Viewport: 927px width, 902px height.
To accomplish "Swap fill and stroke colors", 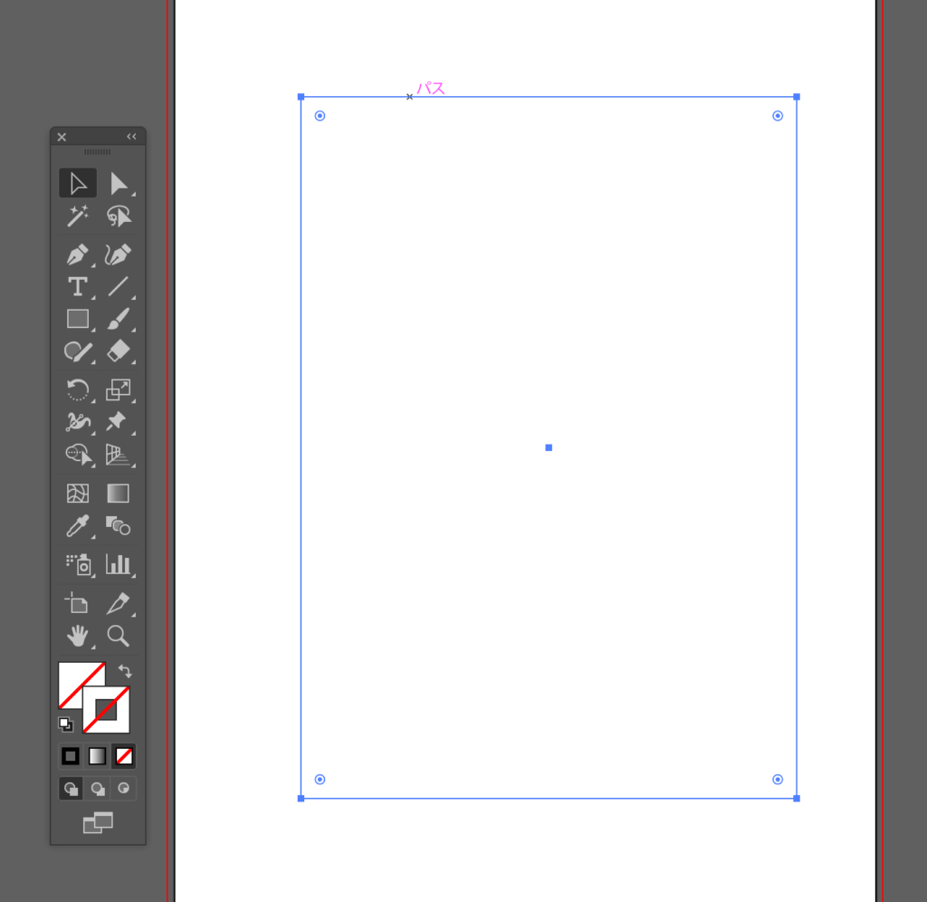I will pyautogui.click(x=125, y=671).
